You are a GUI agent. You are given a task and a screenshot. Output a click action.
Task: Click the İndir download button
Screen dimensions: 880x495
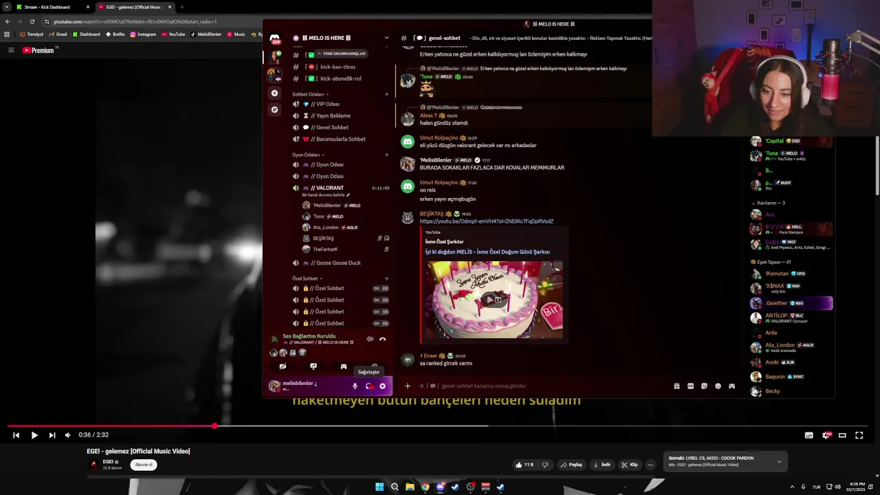point(602,465)
